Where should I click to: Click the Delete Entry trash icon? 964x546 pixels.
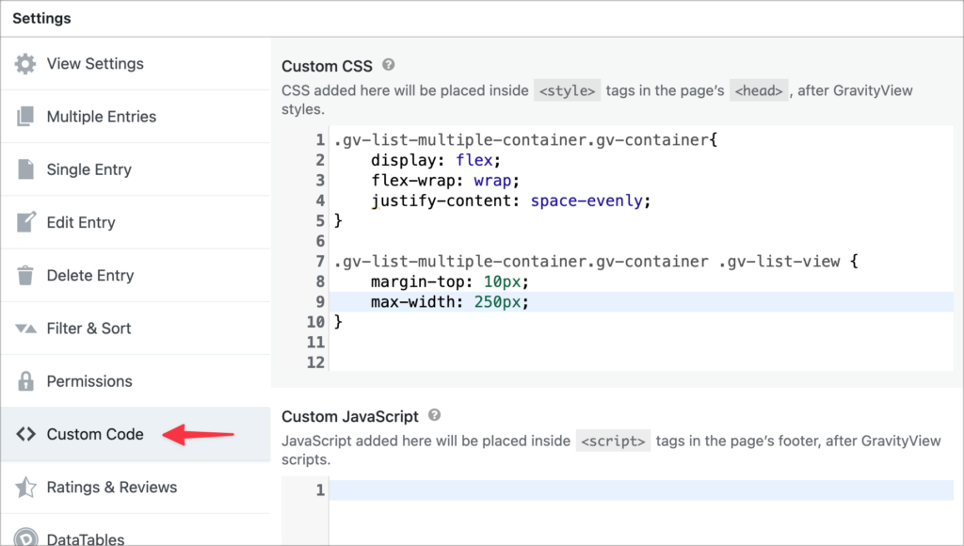click(x=27, y=275)
